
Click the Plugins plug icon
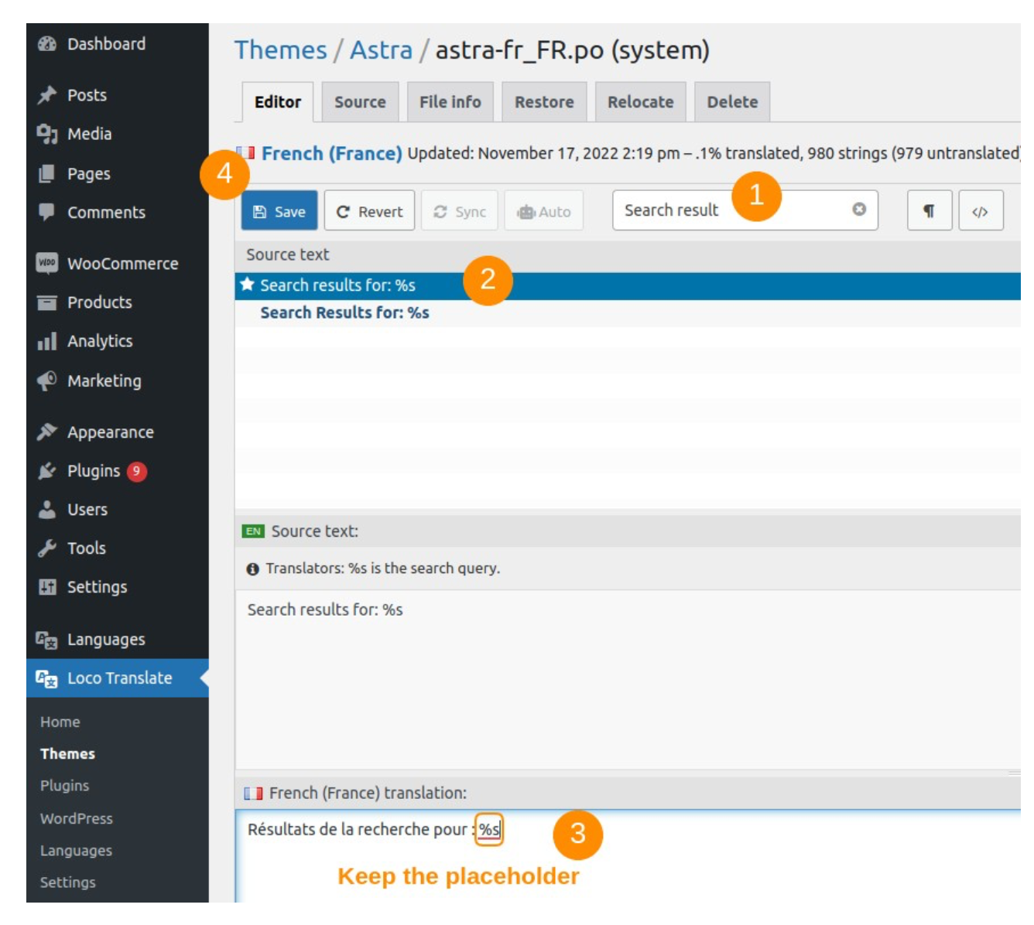click(47, 470)
